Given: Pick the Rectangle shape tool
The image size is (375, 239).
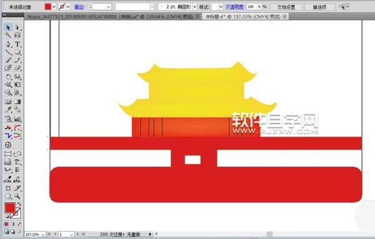Looking at the screenshot, I should [x=17, y=52].
